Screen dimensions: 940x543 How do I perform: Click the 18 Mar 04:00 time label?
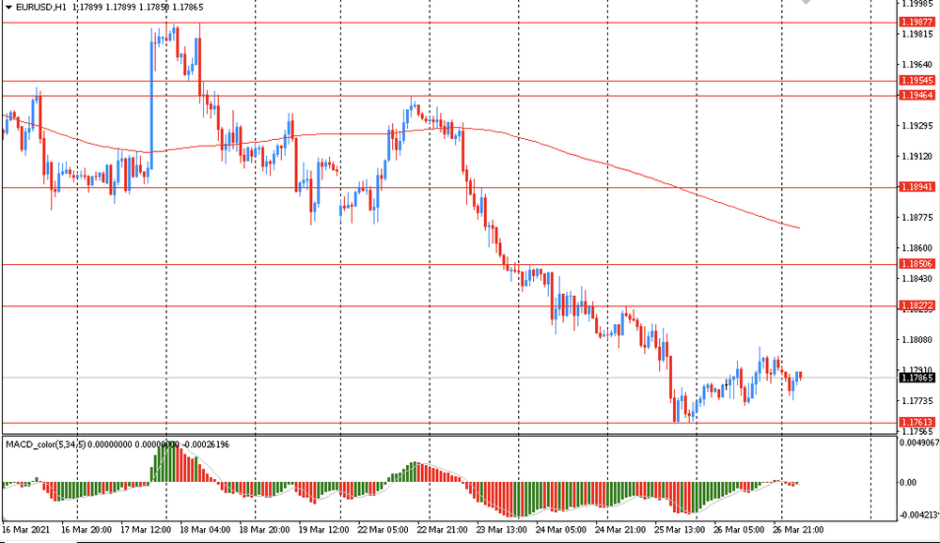pos(205,530)
